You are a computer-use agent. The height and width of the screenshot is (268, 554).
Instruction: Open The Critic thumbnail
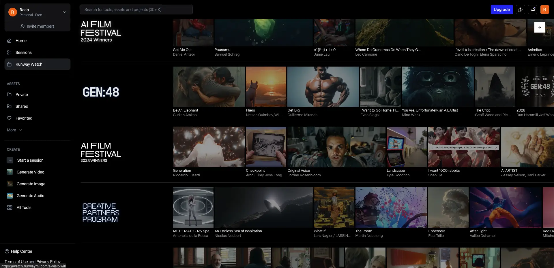[x=495, y=87]
